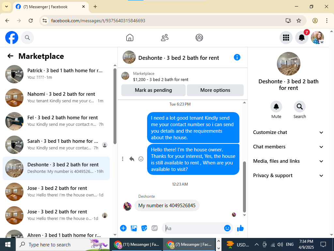View site information icon in address bar
The height and width of the screenshot is (251, 334).
point(44,21)
